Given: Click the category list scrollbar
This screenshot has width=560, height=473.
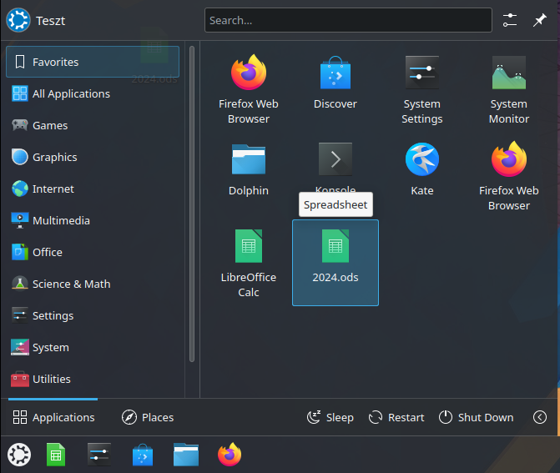Looking at the screenshot, I should point(192,204).
